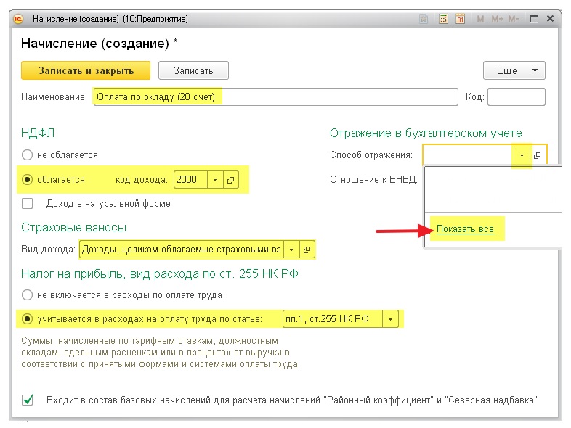Image resolution: width=571 pixels, height=428 pixels.
Task: Click the 'Налог на прибыль' section heading
Action: (x=160, y=273)
